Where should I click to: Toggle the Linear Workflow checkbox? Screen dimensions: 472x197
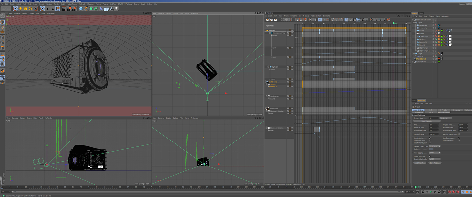(430, 156)
